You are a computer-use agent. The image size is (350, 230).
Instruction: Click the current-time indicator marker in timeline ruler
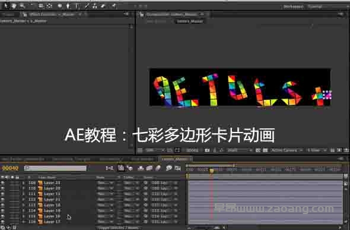click(x=211, y=171)
